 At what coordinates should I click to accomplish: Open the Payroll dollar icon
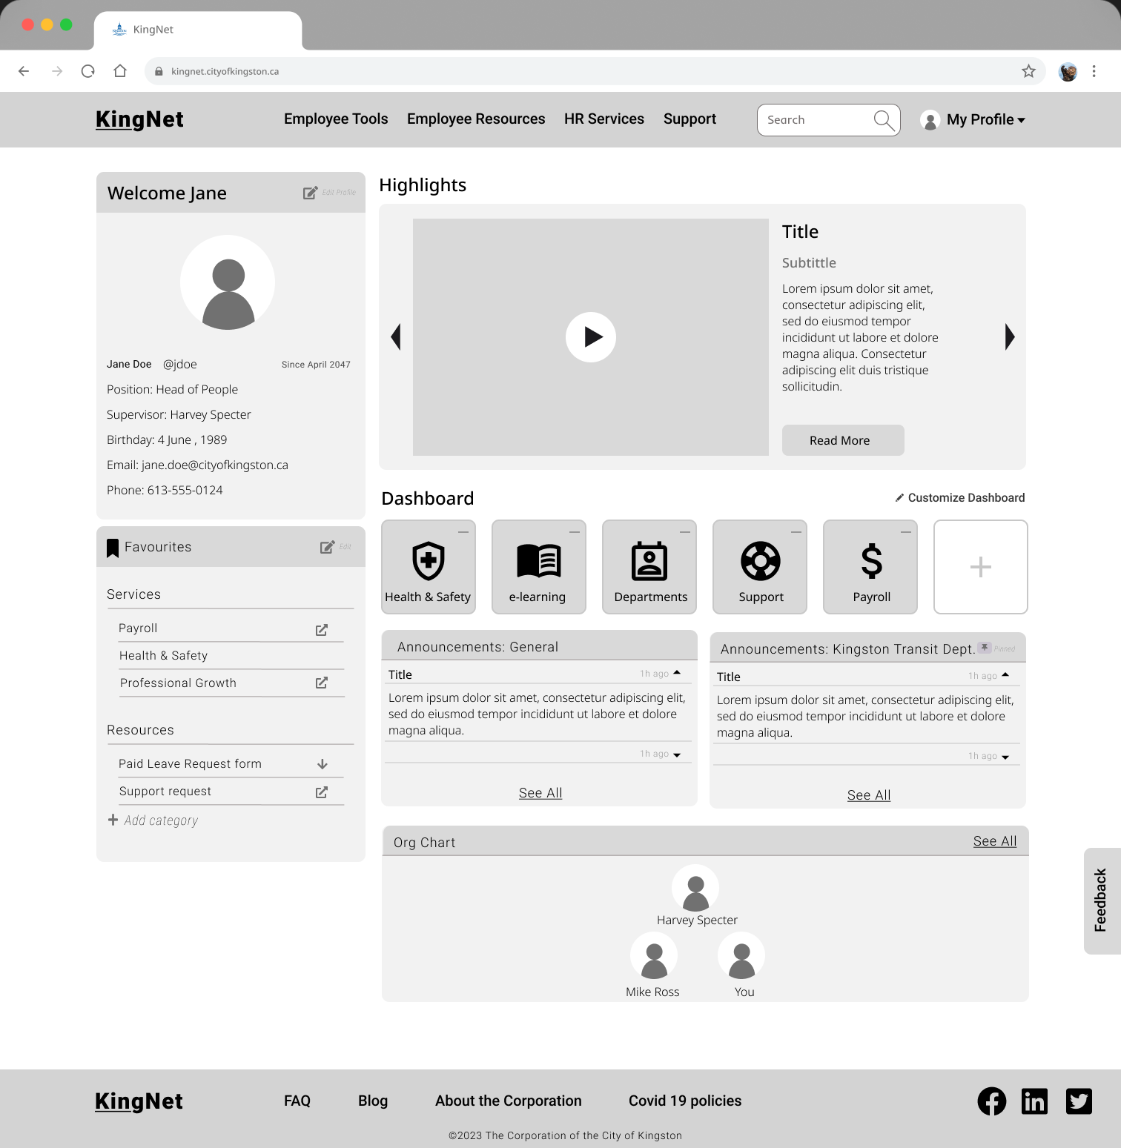(870, 561)
